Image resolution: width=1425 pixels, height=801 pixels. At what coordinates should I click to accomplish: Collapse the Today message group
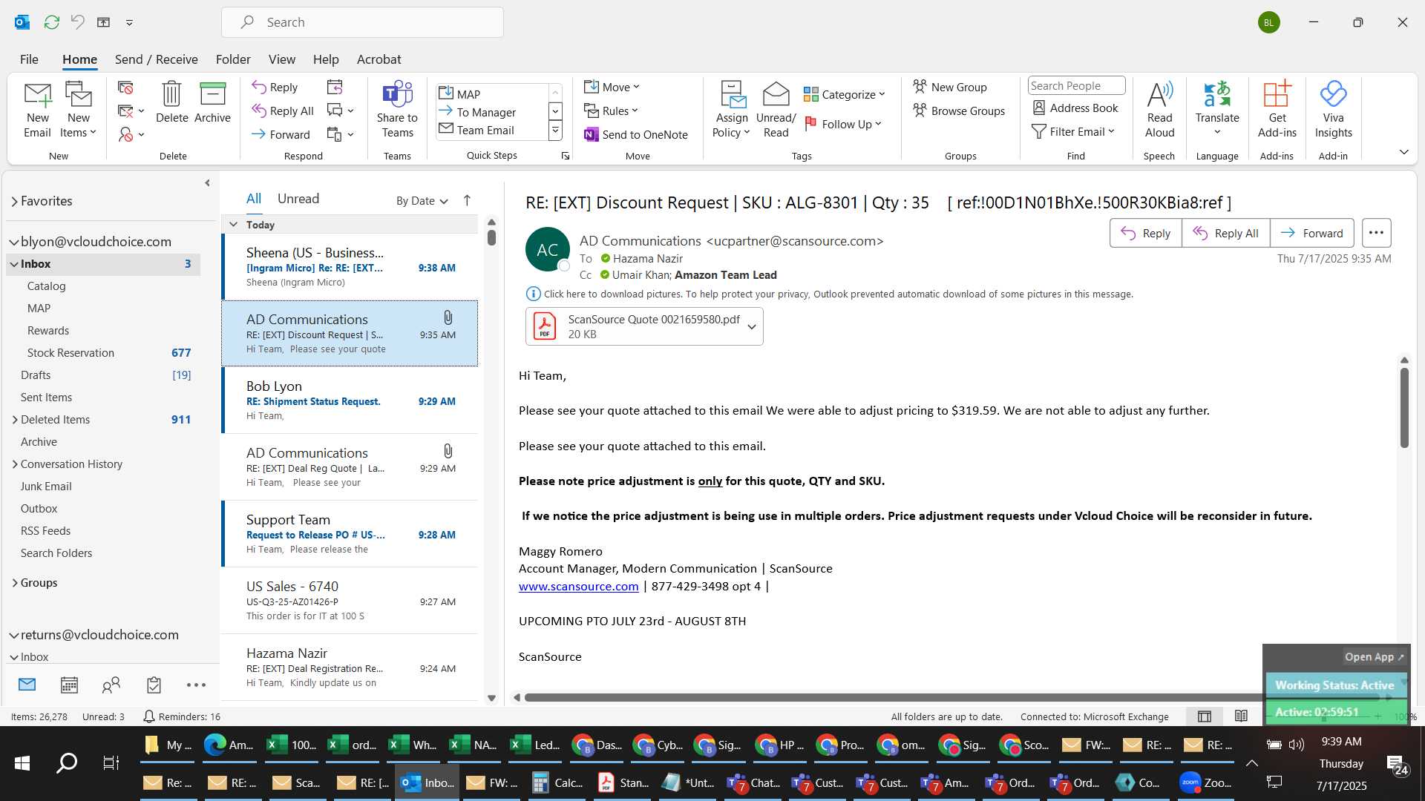tap(233, 225)
